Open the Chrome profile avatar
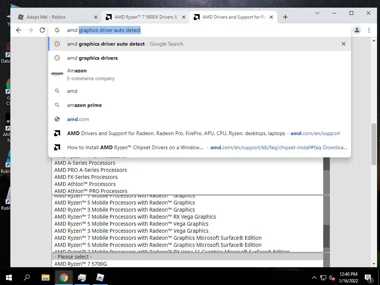 (x=357, y=30)
